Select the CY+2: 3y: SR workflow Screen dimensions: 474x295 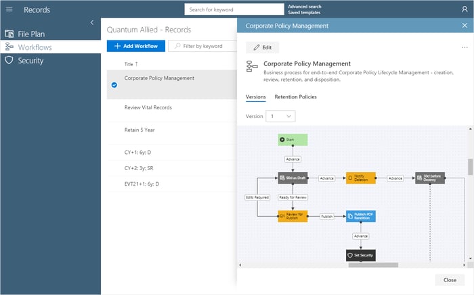[172, 168]
